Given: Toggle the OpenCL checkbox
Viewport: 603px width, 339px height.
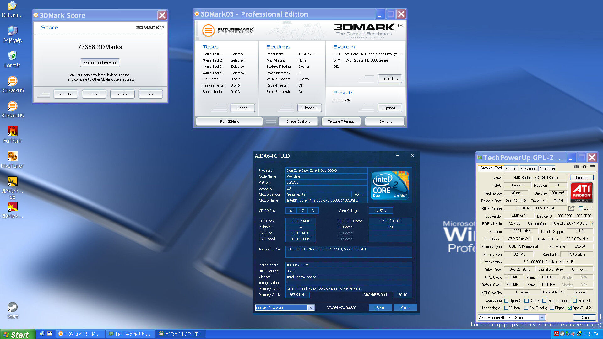Looking at the screenshot, I should 506,301.
